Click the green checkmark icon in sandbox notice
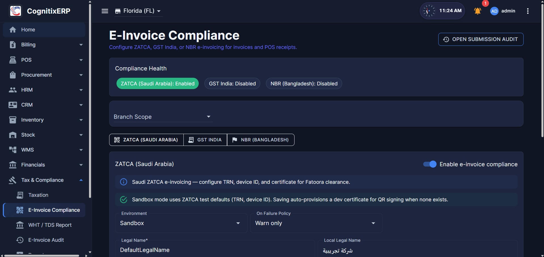544x257 pixels. coord(124,199)
